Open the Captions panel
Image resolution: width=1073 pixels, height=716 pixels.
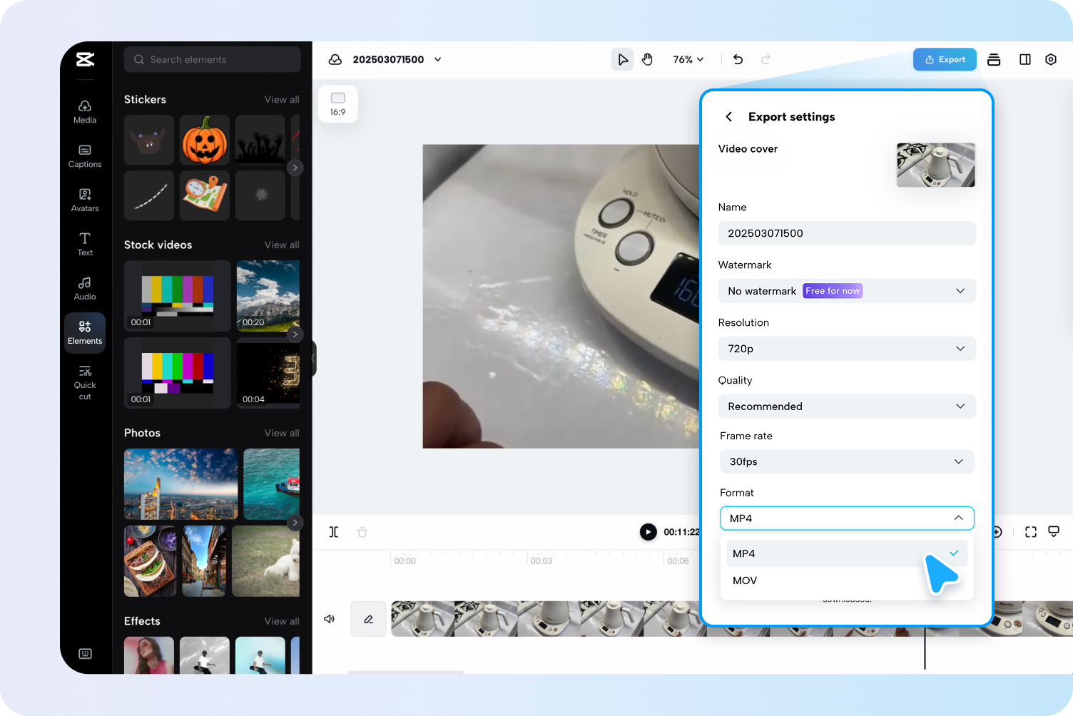[x=85, y=156]
